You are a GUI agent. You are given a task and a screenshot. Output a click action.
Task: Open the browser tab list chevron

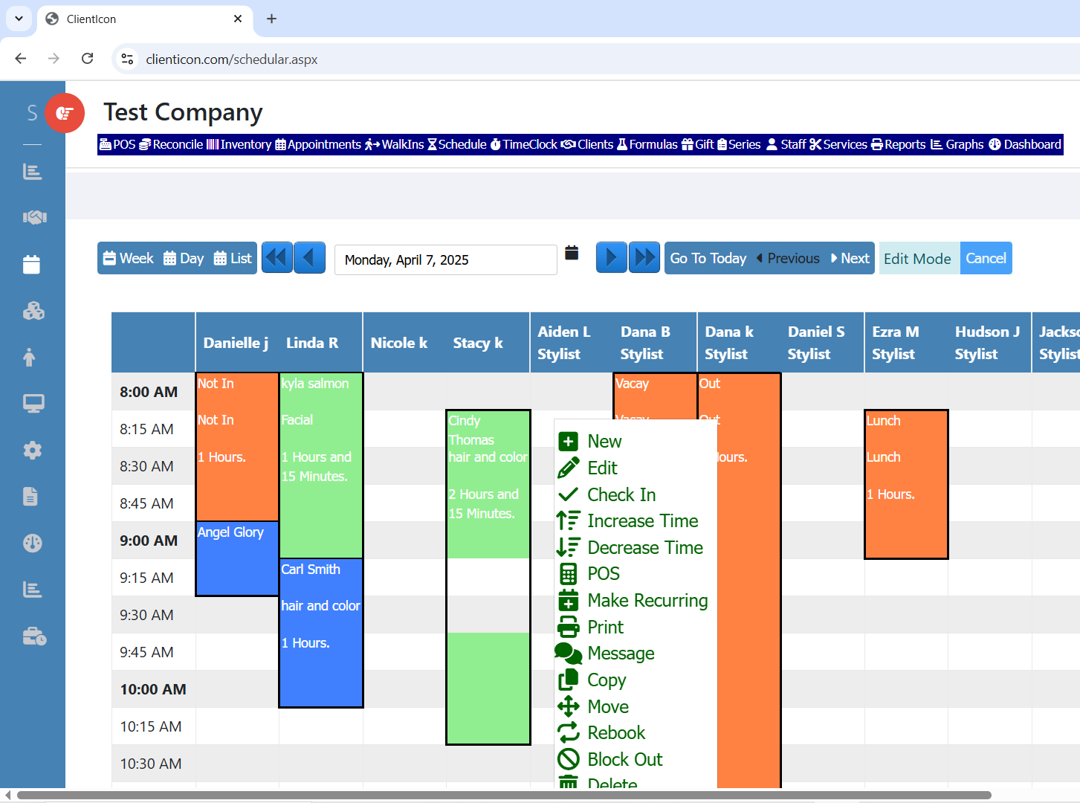click(x=19, y=19)
